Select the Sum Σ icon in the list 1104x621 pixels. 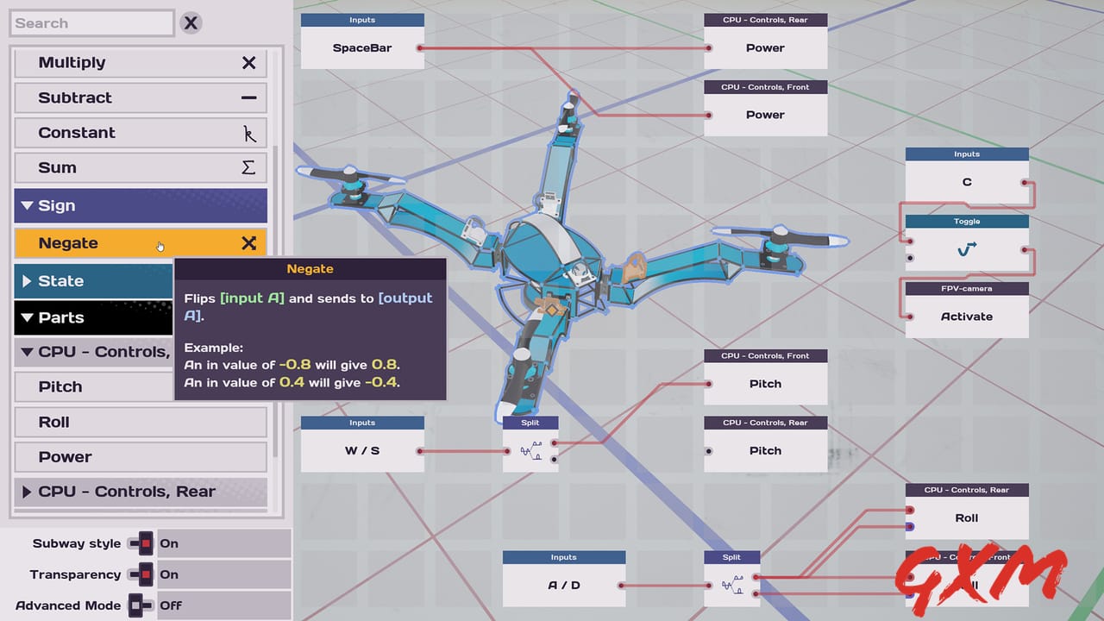click(248, 167)
